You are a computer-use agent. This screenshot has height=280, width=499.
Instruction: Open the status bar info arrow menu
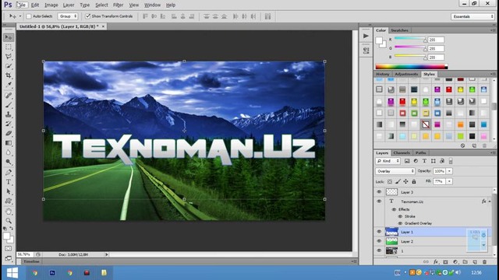coord(107,254)
